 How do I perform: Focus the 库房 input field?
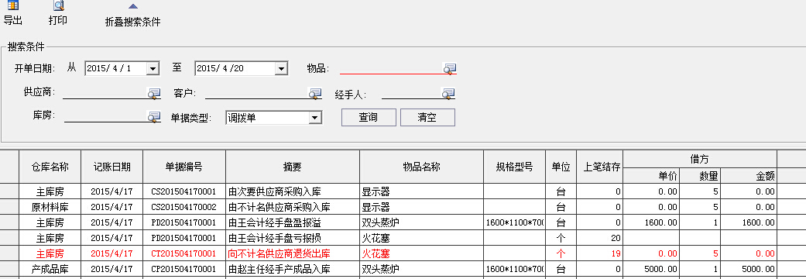tap(105, 117)
